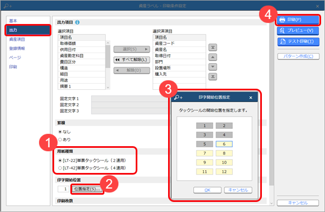325x212 pixels.
Task: Close the 印字開始位置指定 dialog
Action: coord(251,98)
